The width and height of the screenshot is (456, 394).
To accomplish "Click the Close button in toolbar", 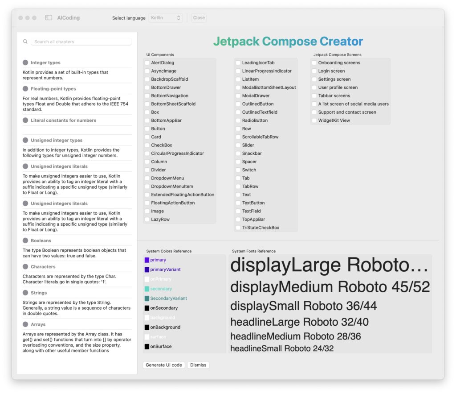I will click(199, 18).
